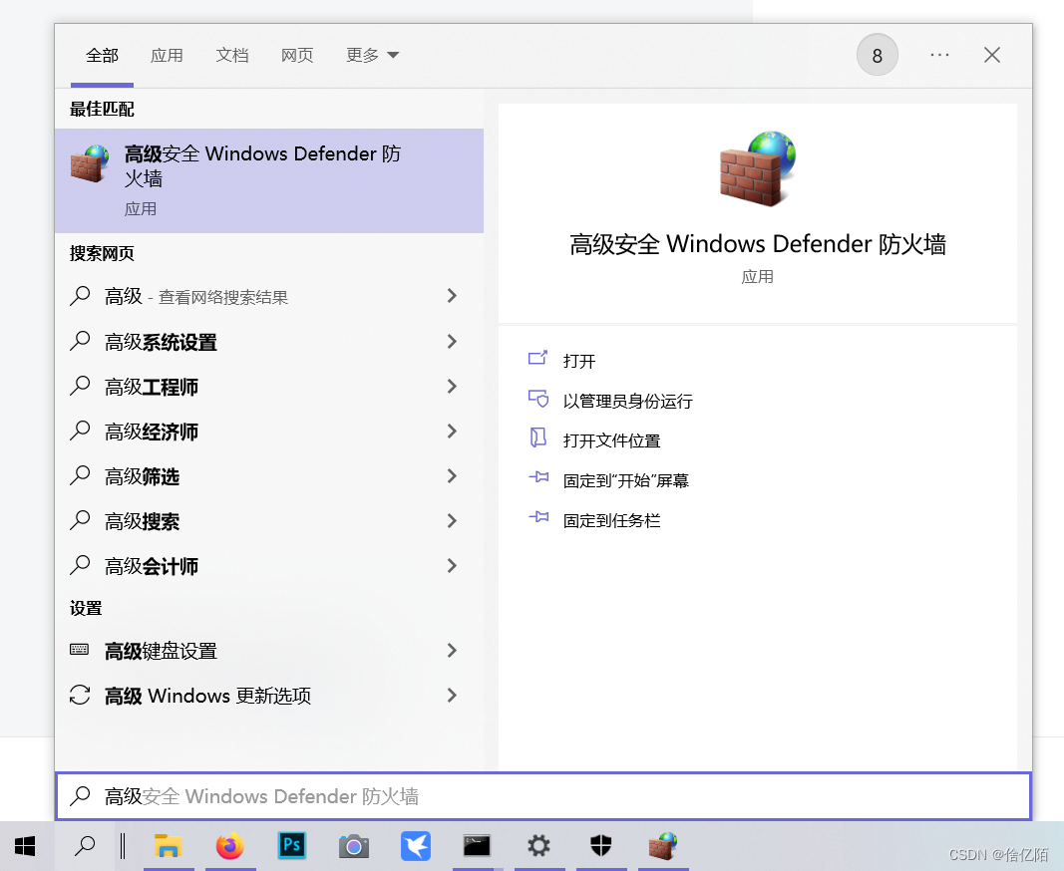Expand arrow beside 高级系统设置
Screen dimensions: 1064x871
[x=452, y=341]
